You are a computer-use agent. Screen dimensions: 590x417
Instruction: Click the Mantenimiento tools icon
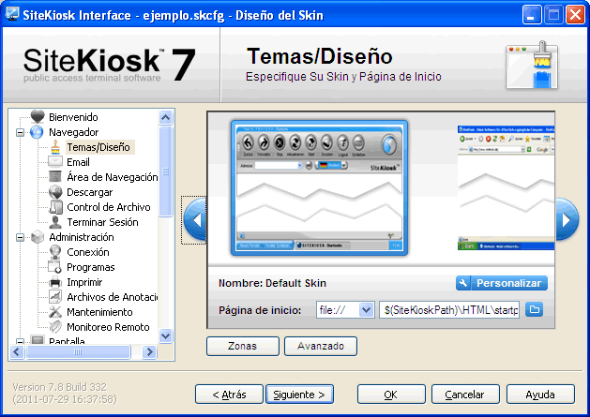55,312
